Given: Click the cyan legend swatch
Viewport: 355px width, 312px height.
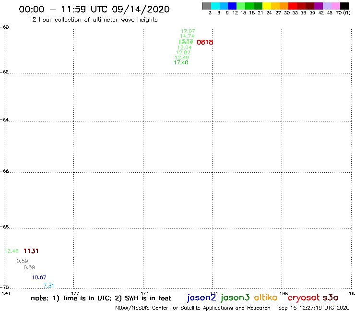Looking at the screenshot, I should (x=215, y=6).
